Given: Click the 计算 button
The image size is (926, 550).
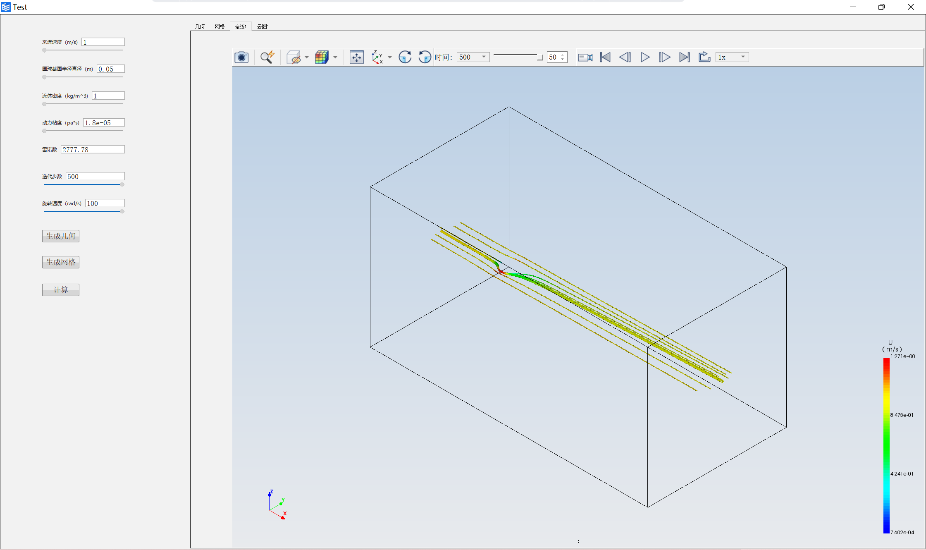Looking at the screenshot, I should (x=61, y=290).
